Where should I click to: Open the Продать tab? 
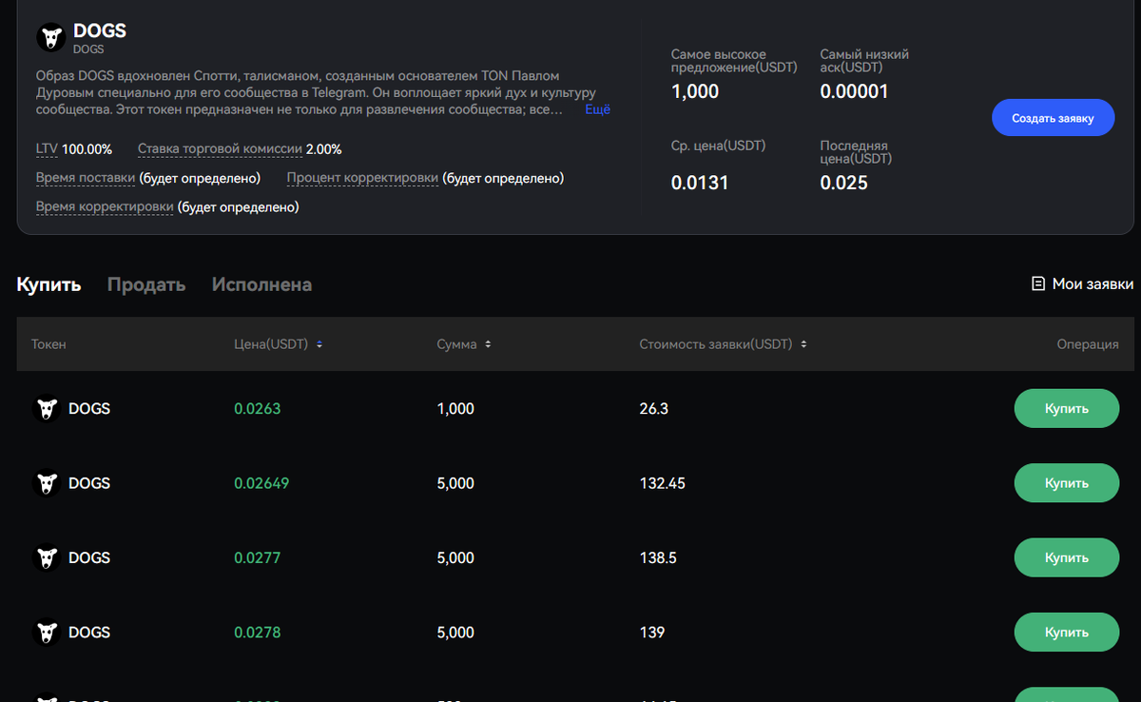click(146, 284)
